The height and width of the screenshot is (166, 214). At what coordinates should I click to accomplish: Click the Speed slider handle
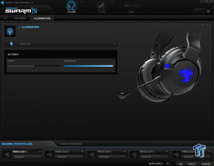point(34,66)
